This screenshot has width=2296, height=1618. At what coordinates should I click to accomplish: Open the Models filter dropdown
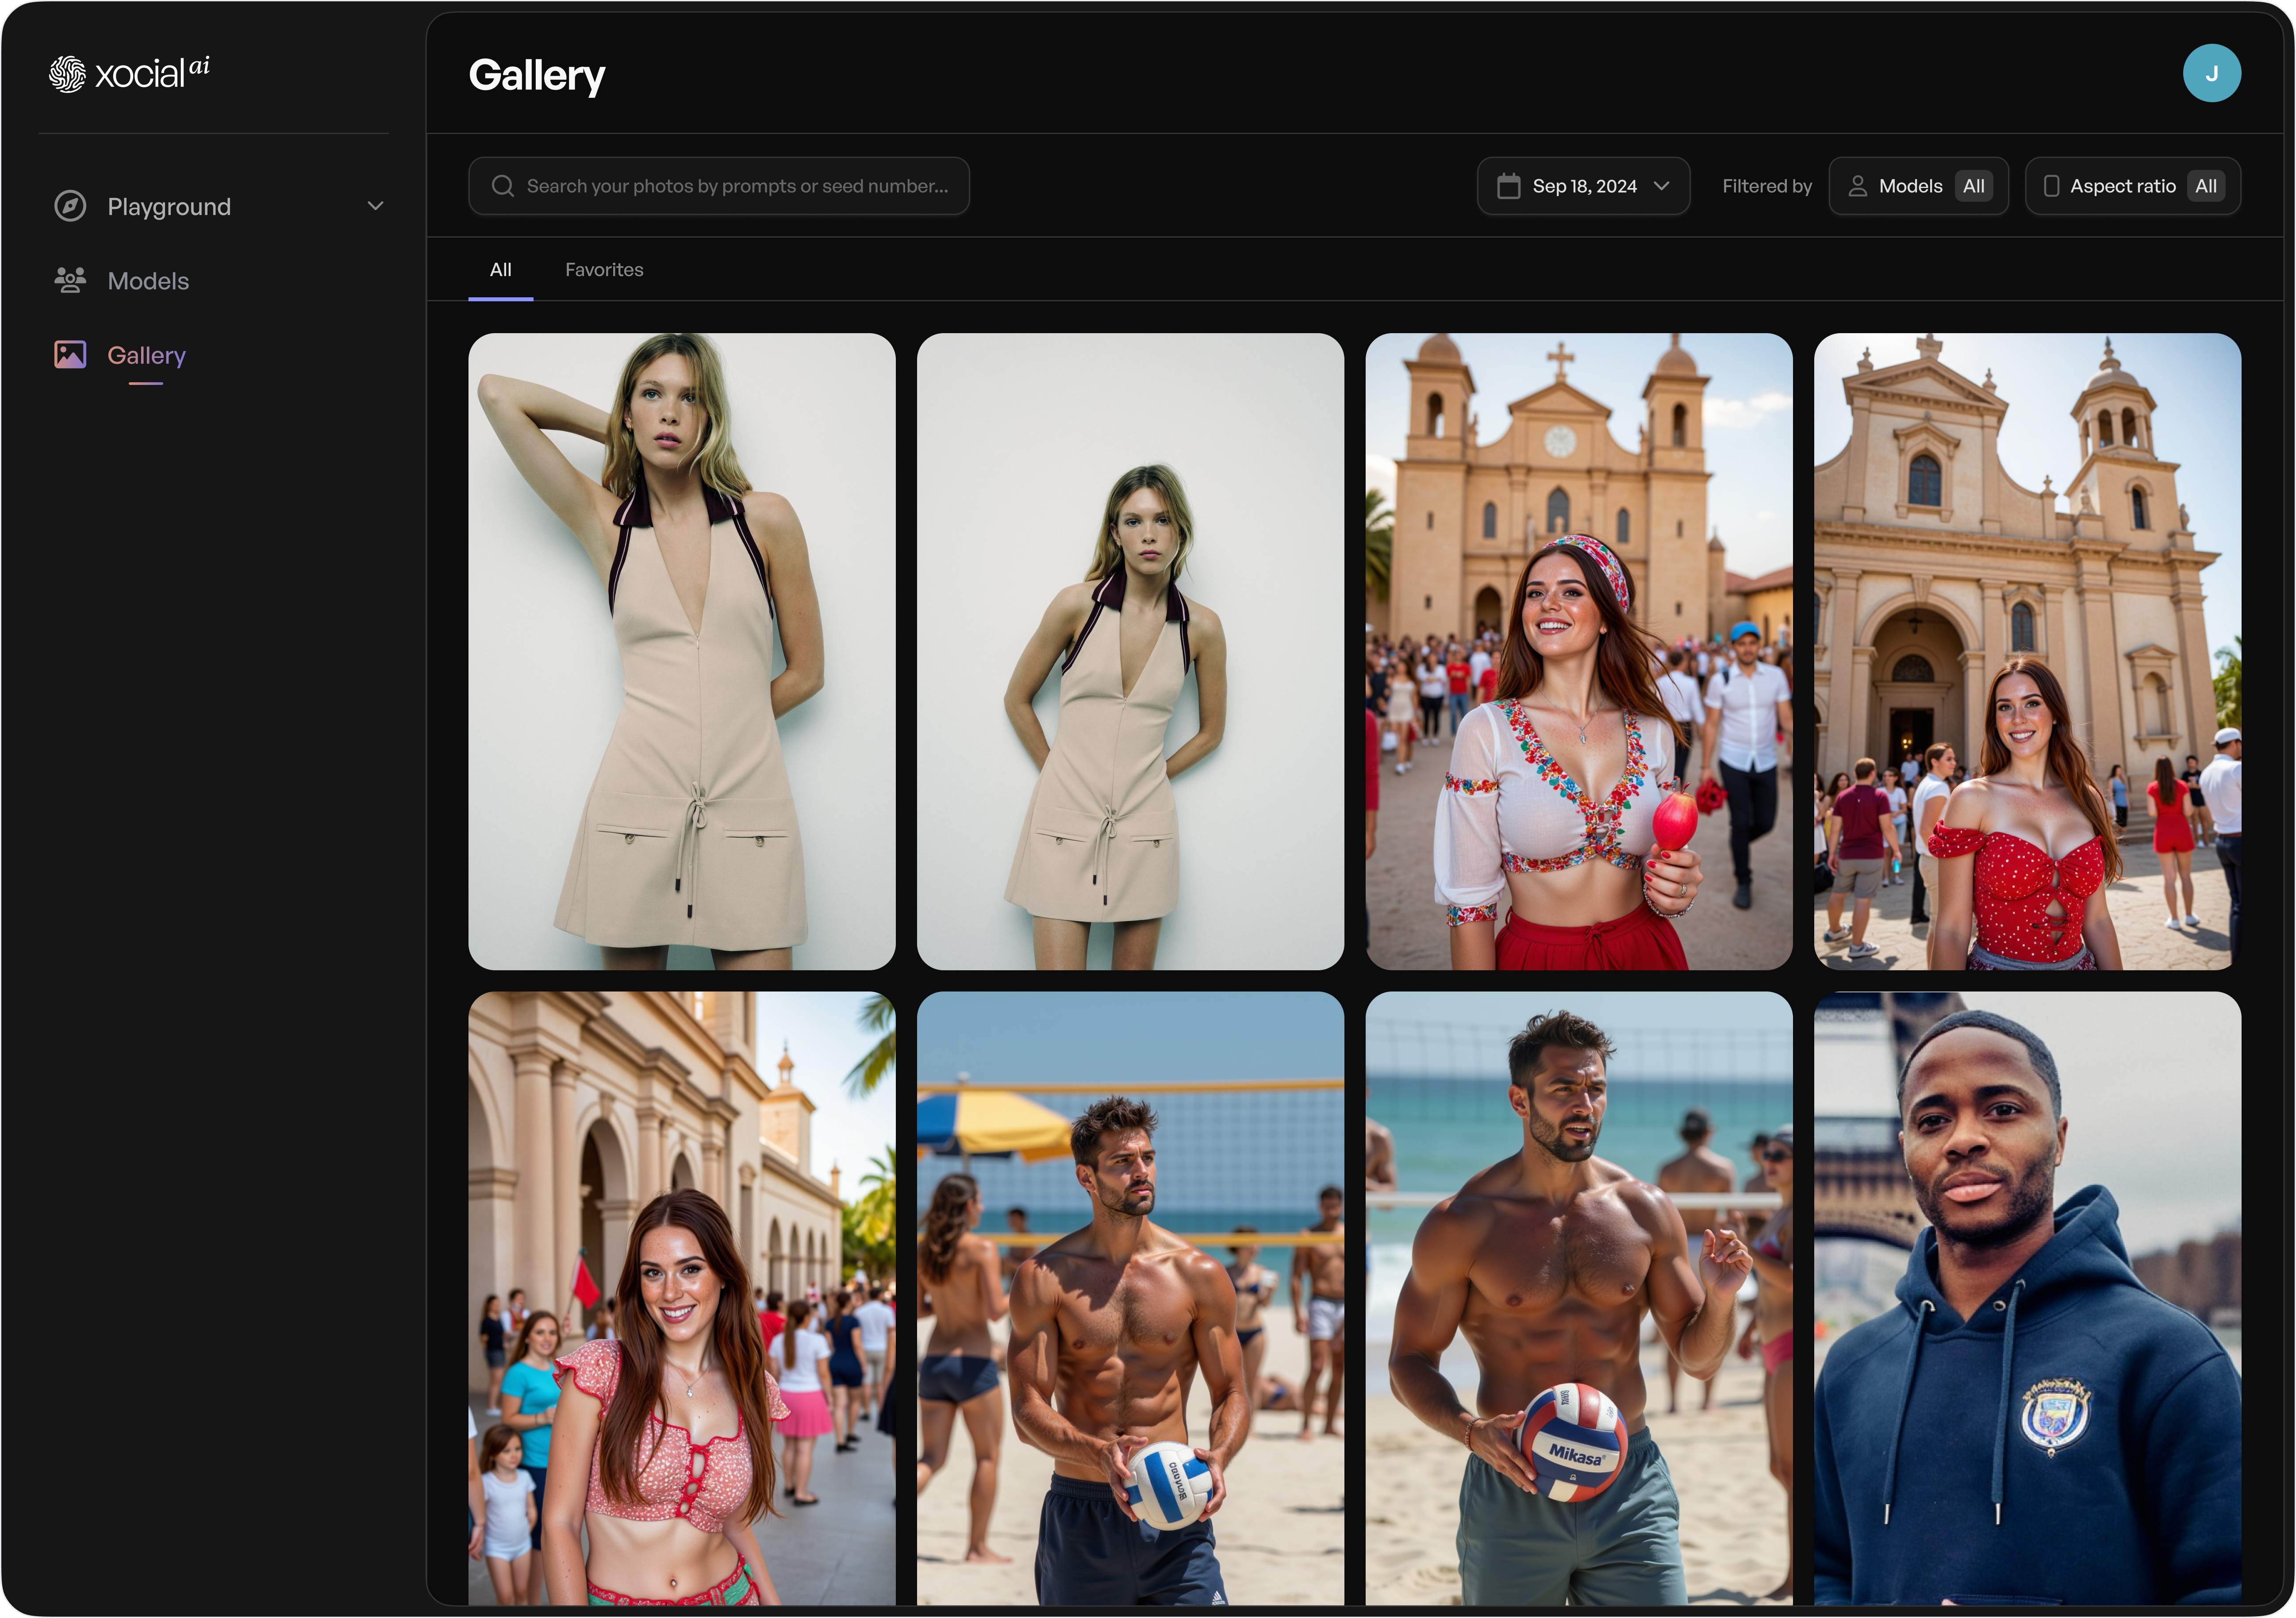point(1918,186)
